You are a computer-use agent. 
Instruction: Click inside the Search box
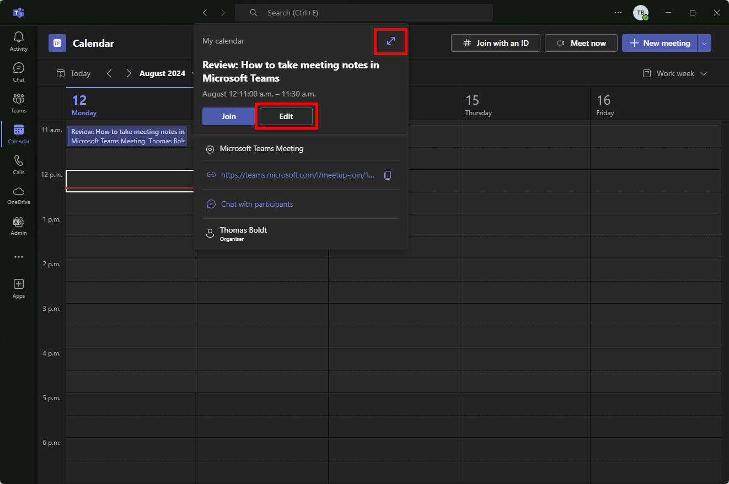tap(364, 13)
